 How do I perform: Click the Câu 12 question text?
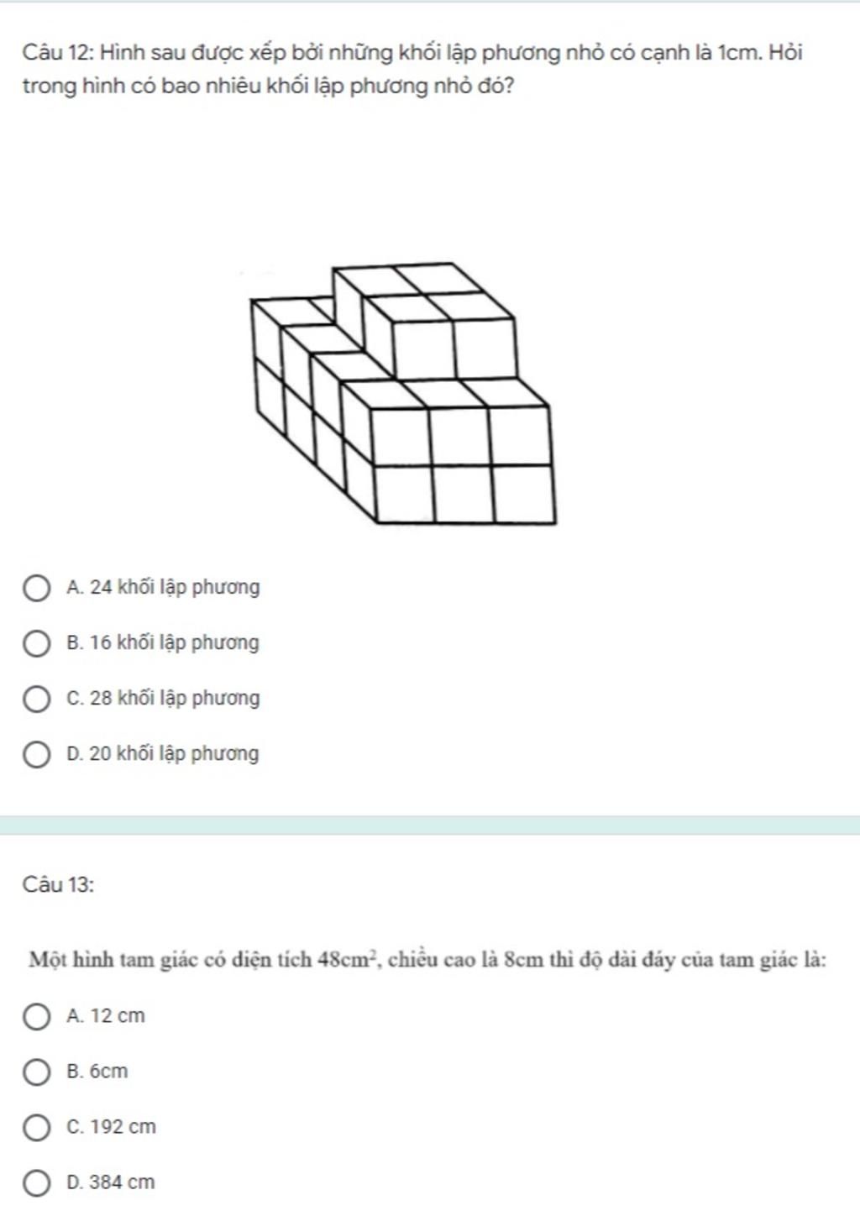[x=412, y=69]
